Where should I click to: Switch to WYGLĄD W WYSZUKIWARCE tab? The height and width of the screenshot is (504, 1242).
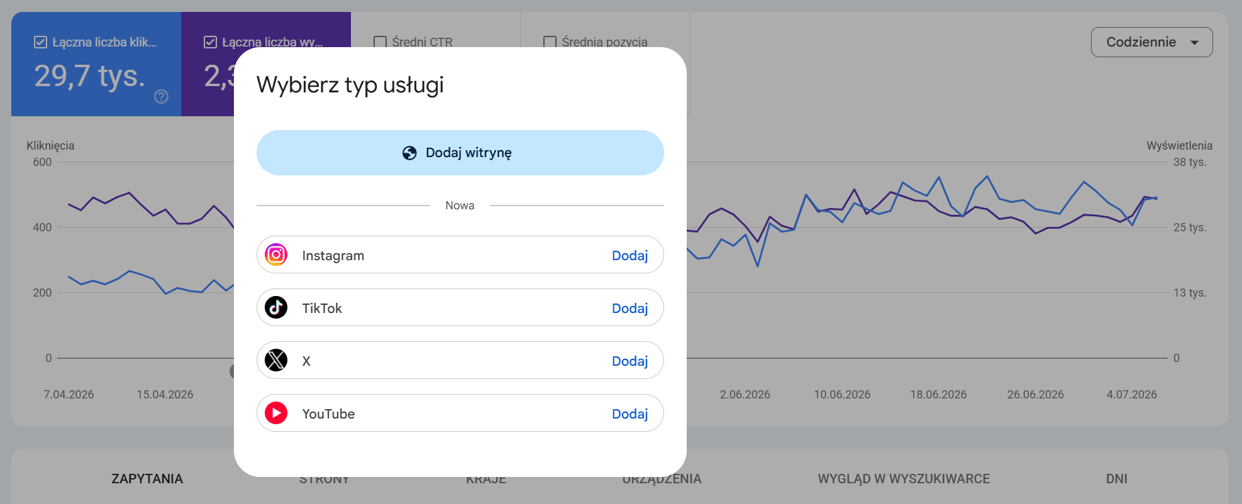point(904,479)
